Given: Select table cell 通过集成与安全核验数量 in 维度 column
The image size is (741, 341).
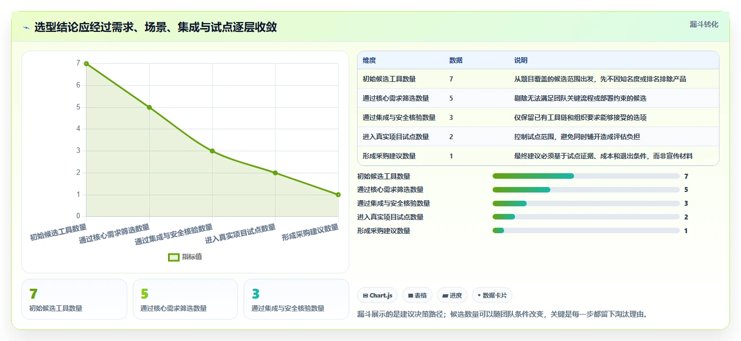Looking at the screenshot, I should [399, 117].
